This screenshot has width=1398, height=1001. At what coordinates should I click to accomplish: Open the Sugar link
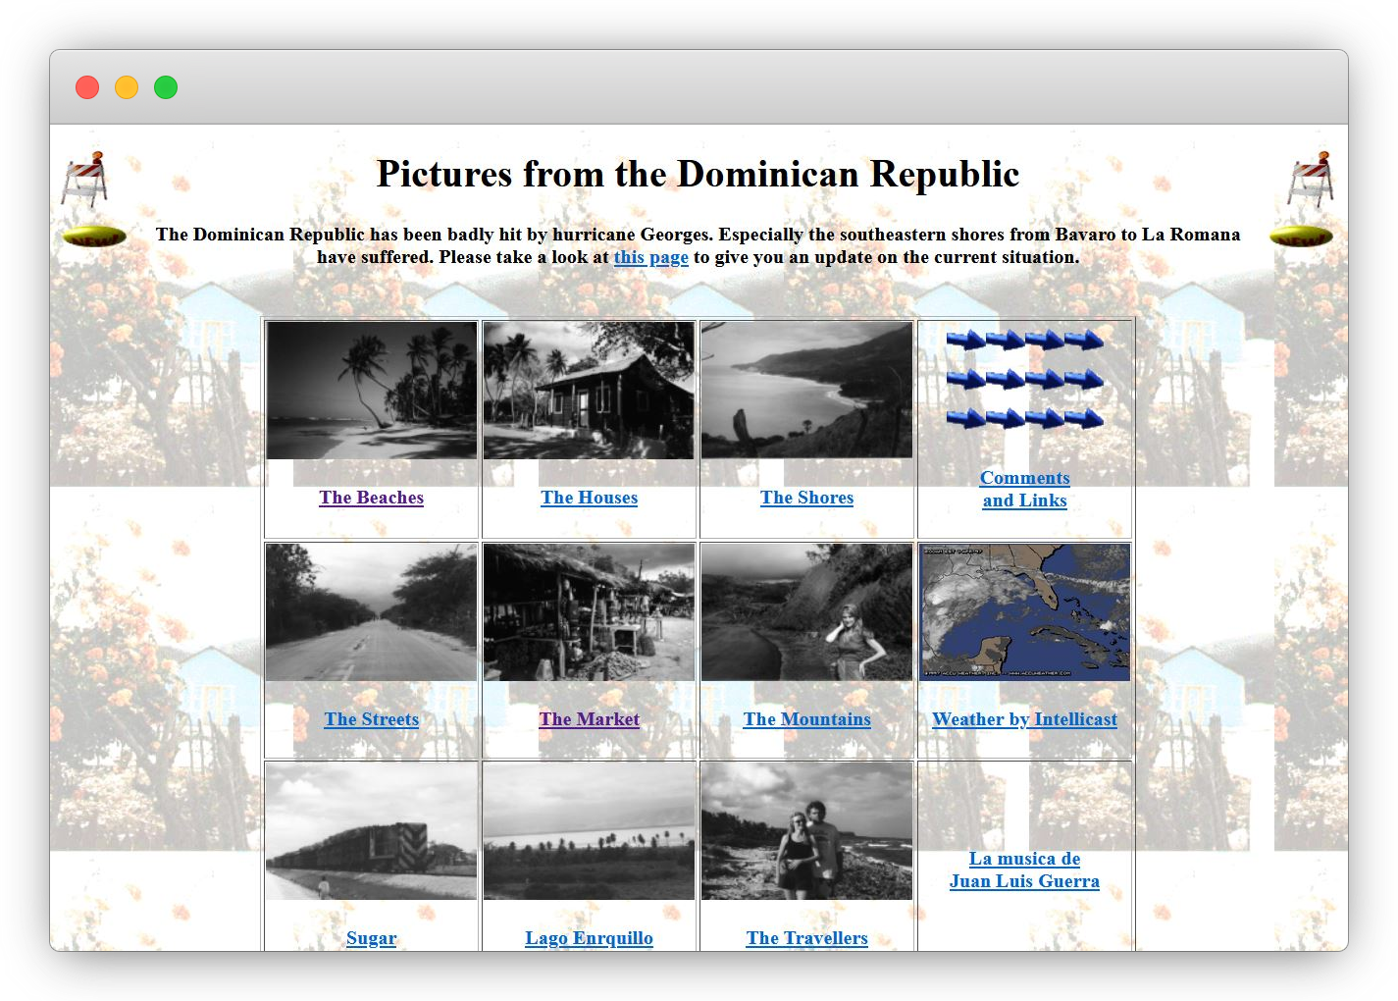[372, 938]
